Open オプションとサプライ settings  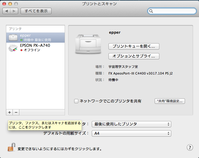(134, 56)
